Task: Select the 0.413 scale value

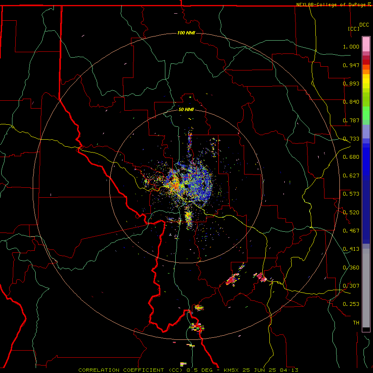Action: pyautogui.click(x=351, y=249)
